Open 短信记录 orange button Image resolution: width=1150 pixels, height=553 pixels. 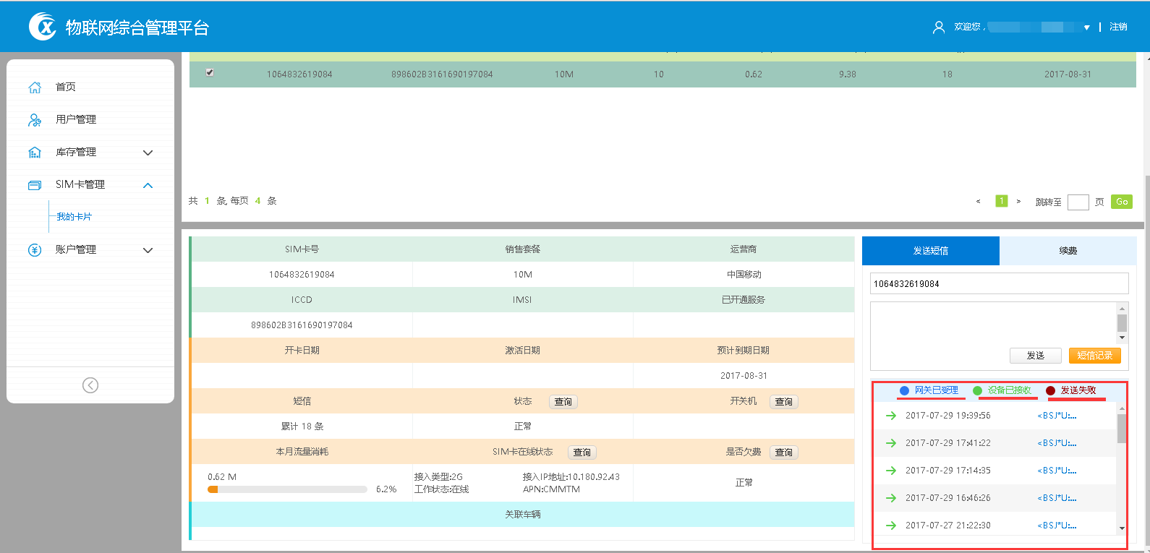point(1094,356)
